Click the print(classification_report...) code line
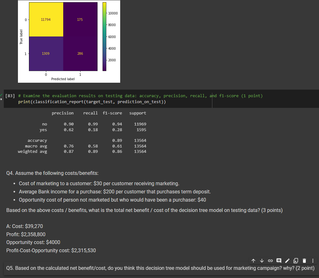Image resolution: width=319 pixels, height=278 pixels. point(92,102)
